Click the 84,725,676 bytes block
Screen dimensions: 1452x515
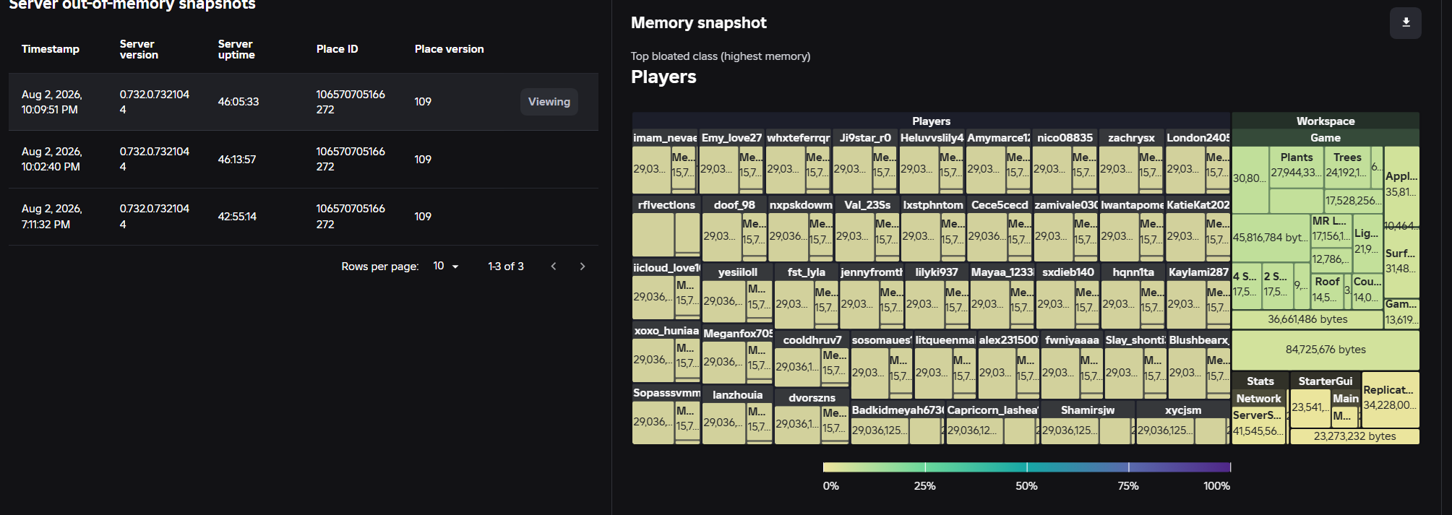tap(1326, 350)
